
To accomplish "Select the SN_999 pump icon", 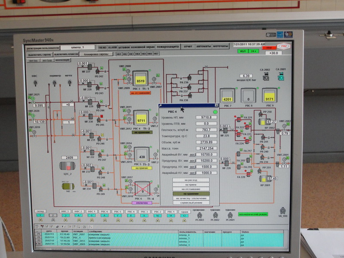I will (283, 211).
